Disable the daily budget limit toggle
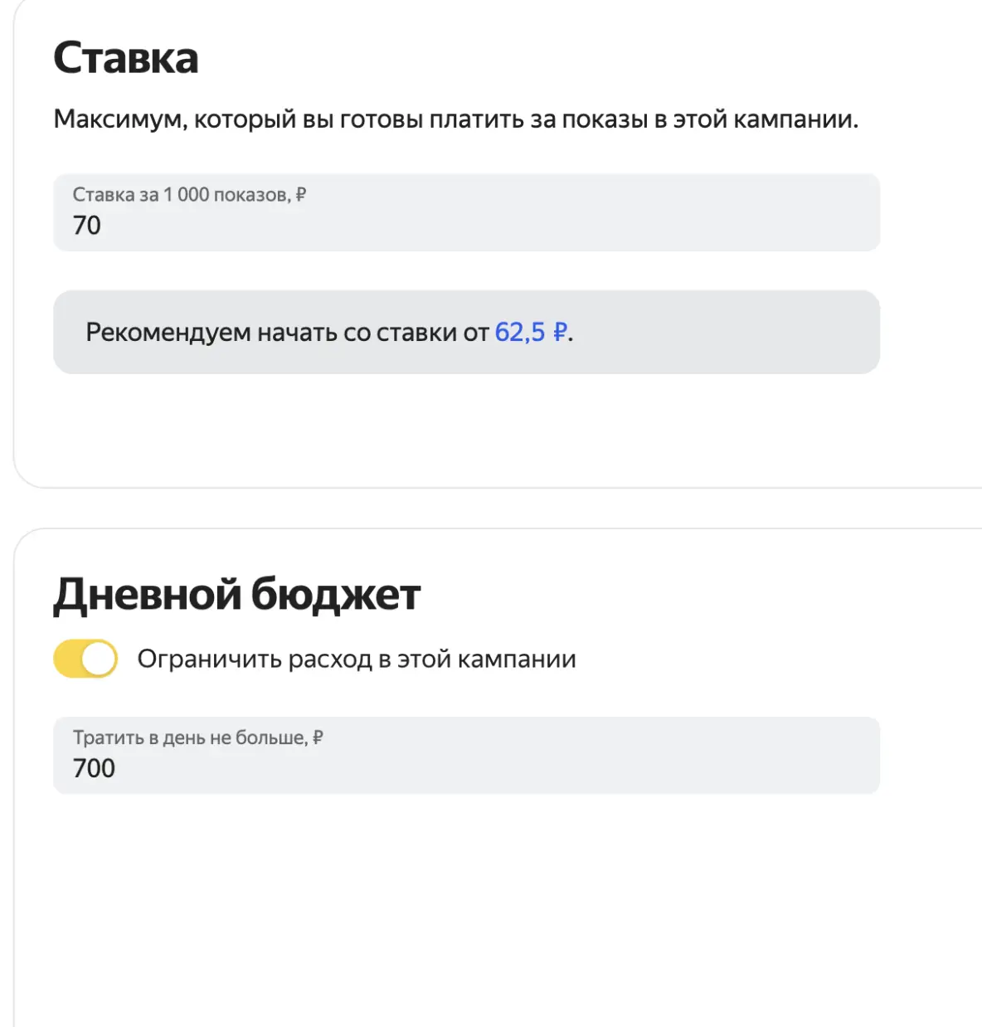 point(85,659)
